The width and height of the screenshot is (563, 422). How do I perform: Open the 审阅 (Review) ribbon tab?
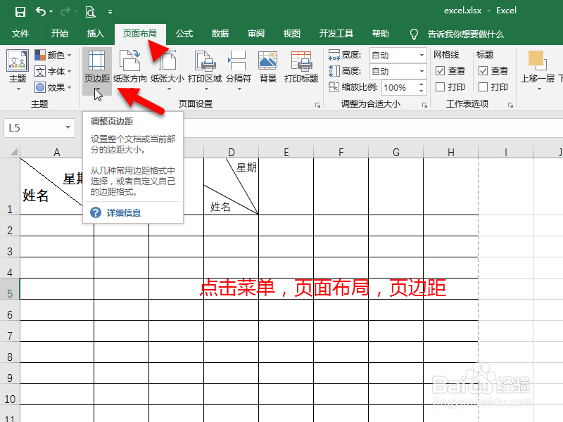click(x=256, y=33)
